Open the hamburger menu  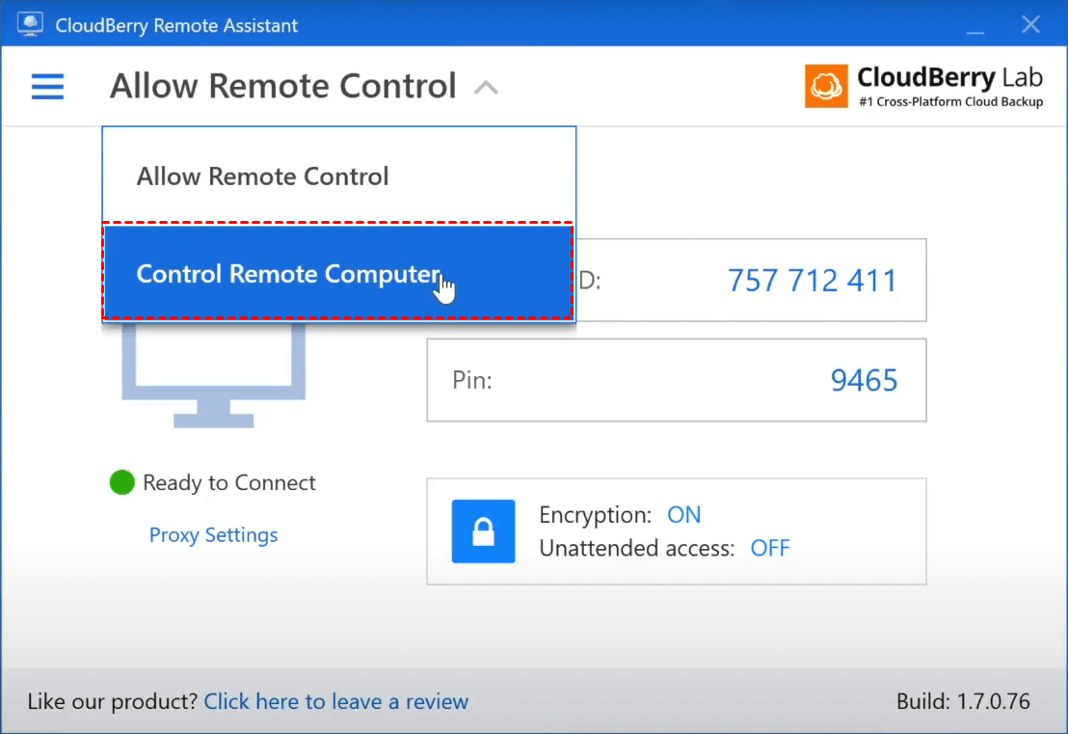(47, 88)
